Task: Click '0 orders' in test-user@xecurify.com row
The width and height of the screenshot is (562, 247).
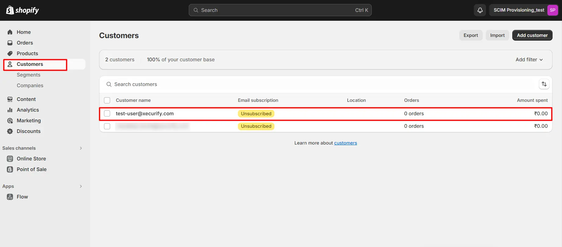Action: tap(414, 113)
